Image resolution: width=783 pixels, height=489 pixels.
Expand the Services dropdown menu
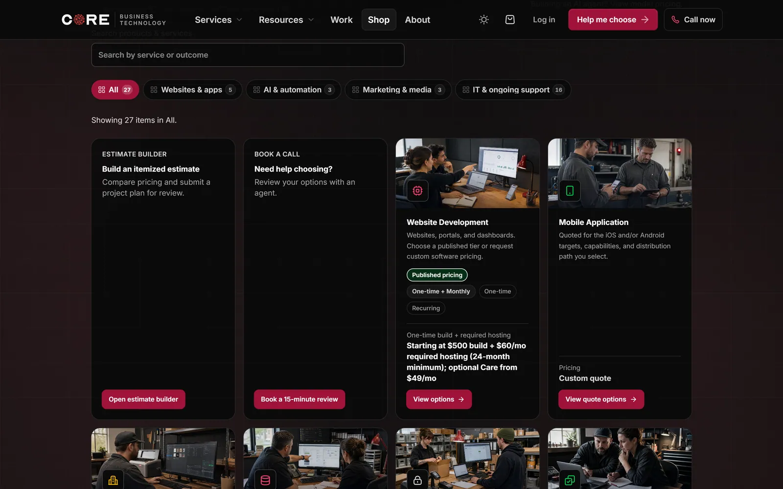(x=218, y=20)
